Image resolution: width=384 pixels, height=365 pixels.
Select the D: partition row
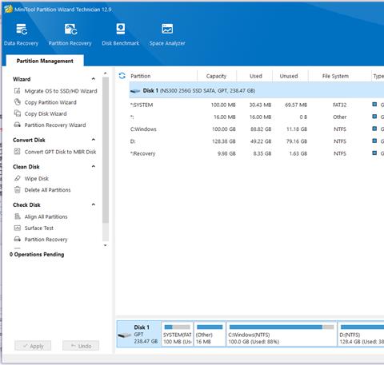point(257,141)
